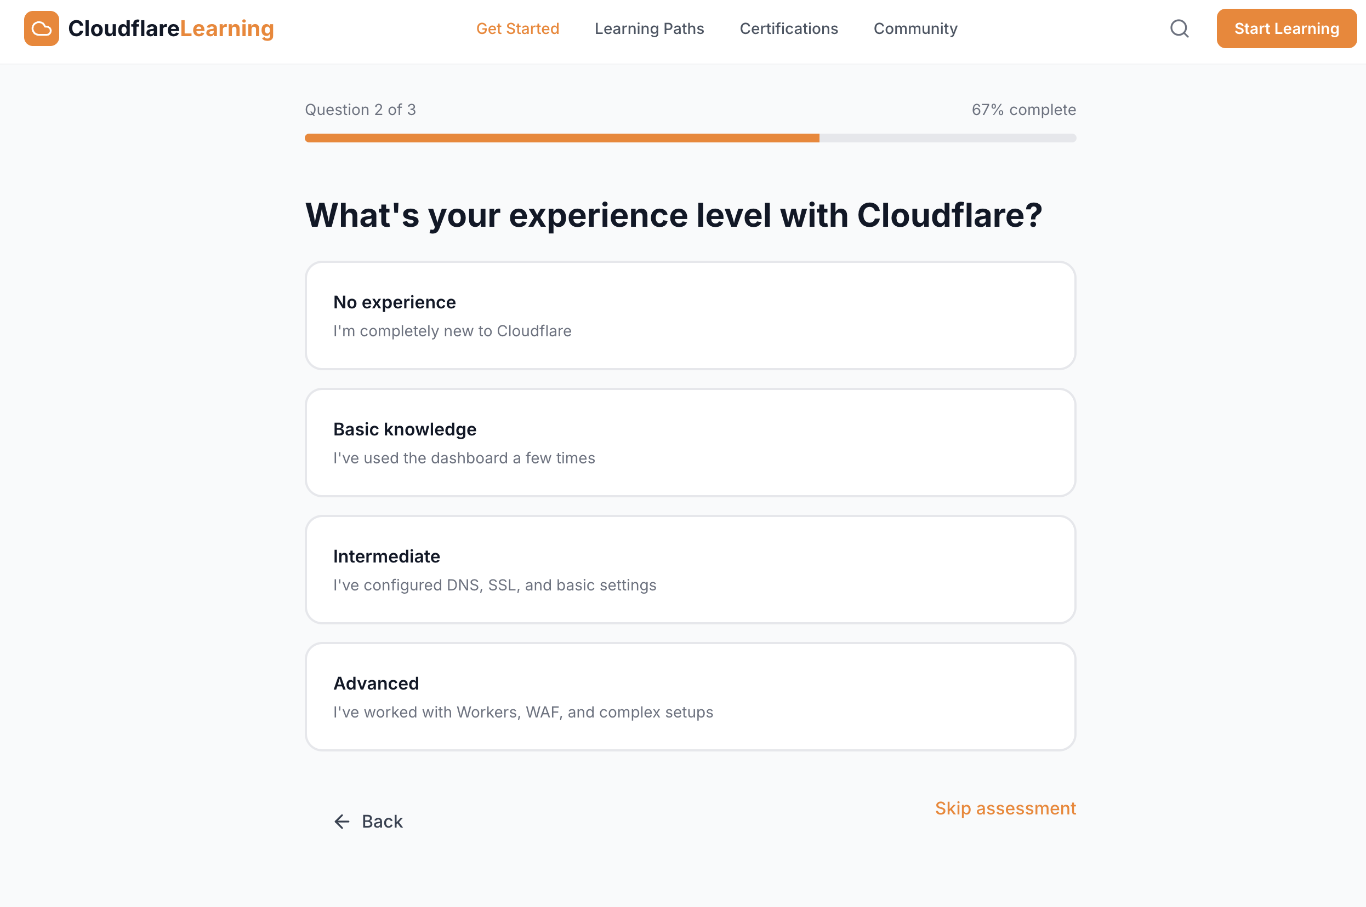The image size is (1366, 907).
Task: Click the experience level question heading
Action: point(673,215)
